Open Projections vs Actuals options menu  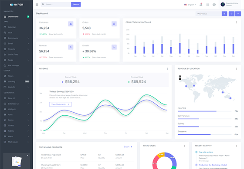(237, 22)
